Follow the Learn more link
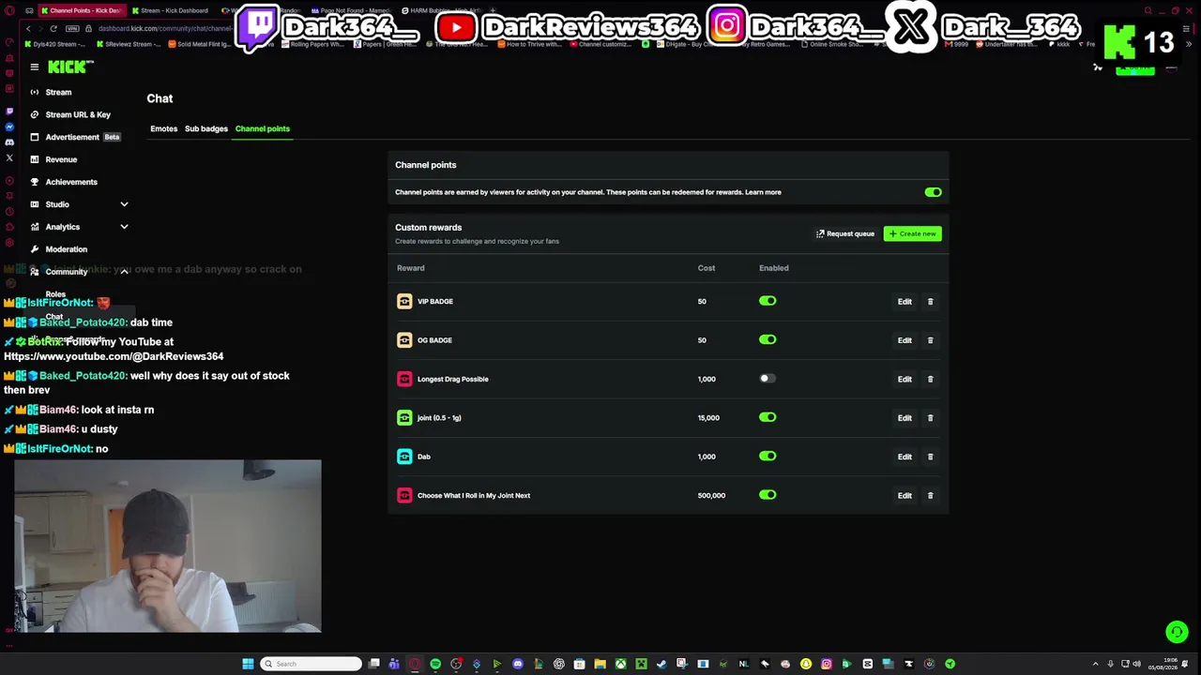 pyautogui.click(x=763, y=192)
